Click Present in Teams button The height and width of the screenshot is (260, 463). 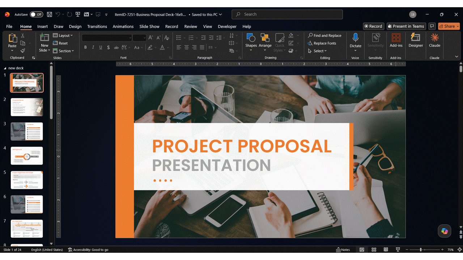405,26
